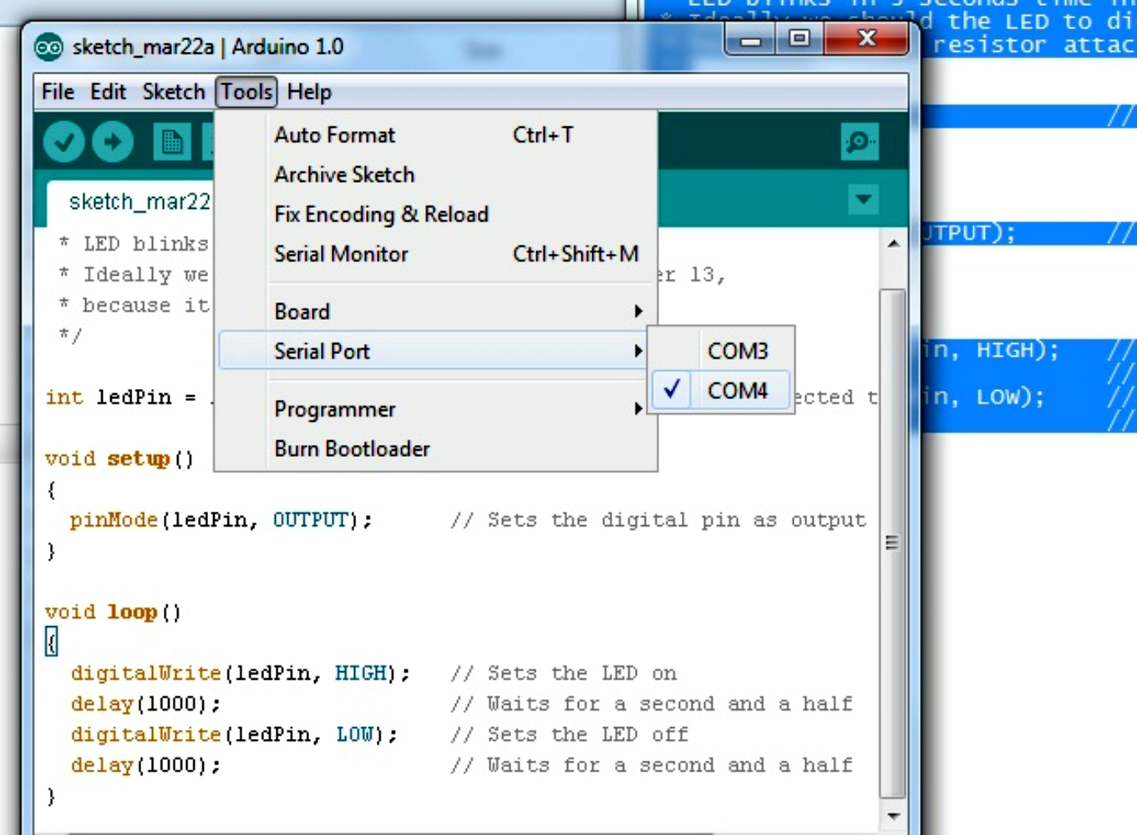Click the pinMode(ledPin, OUTPUT) code line
1137x835 pixels.
(221, 520)
